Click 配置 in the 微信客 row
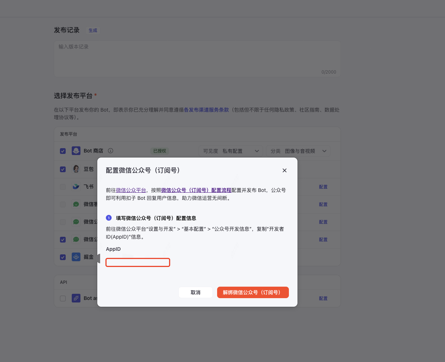Image resolution: width=445 pixels, height=362 pixels. 323,204
